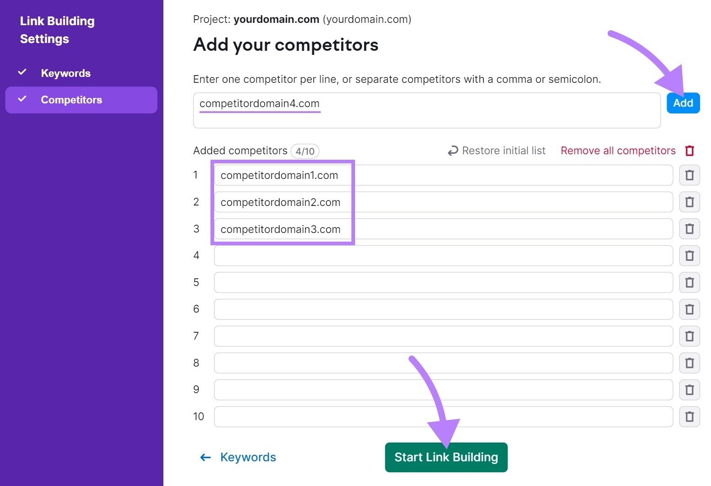711x486 pixels.
Task: Click the checkmark next to Competitors in sidebar
Action: (x=22, y=99)
